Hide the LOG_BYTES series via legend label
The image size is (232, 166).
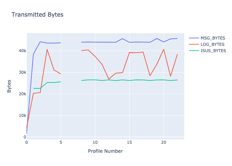click(212, 44)
